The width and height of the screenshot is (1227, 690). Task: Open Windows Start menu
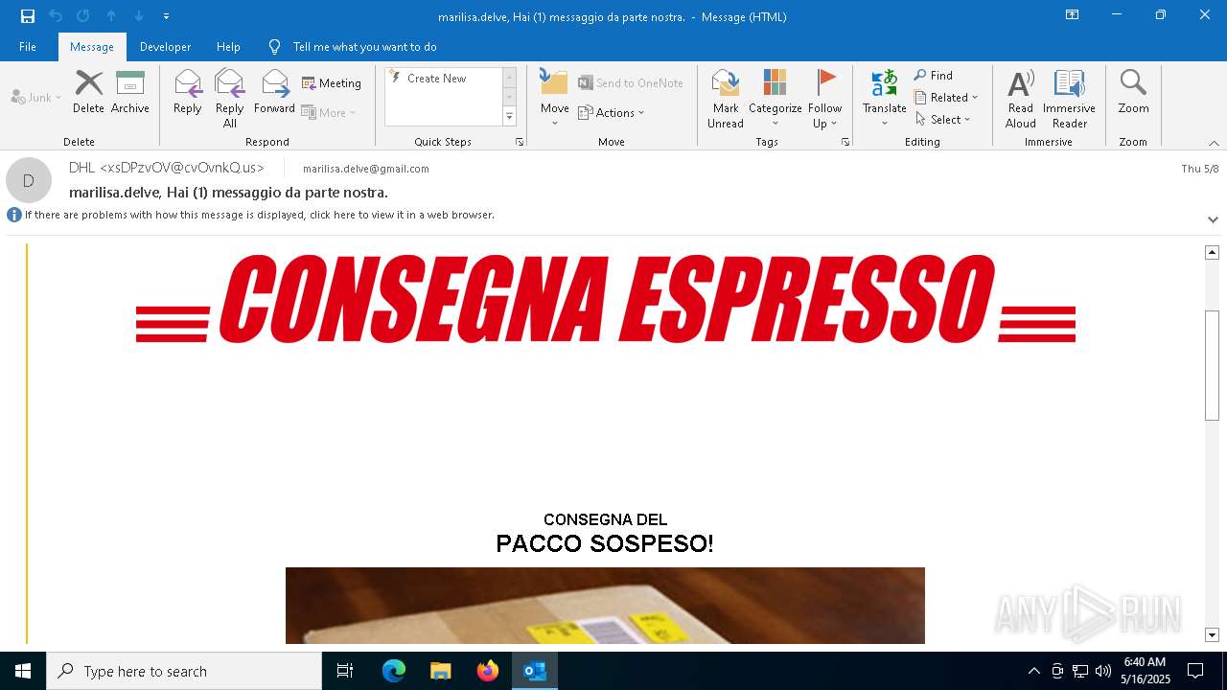click(x=23, y=671)
